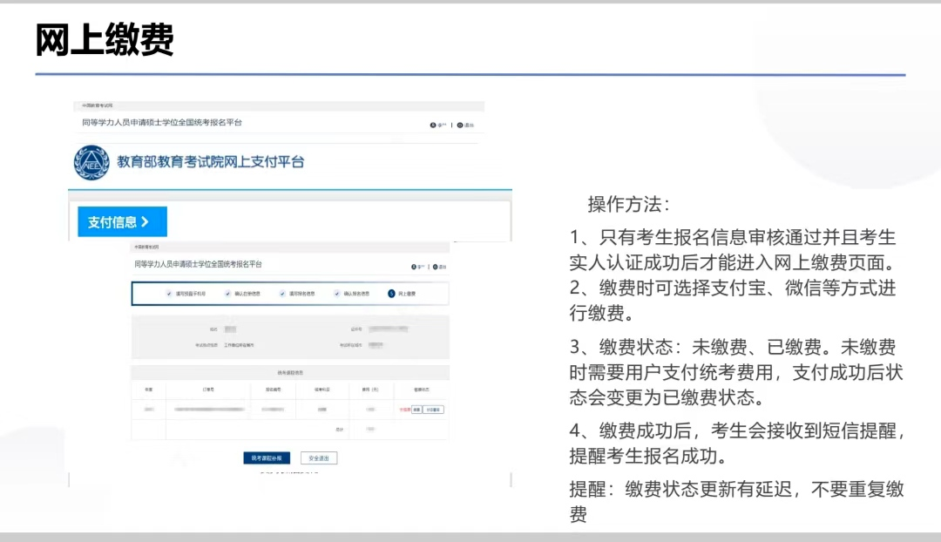941x542 pixels.
Task: Click the 状态查询 button in the order row
Action: tap(433, 410)
